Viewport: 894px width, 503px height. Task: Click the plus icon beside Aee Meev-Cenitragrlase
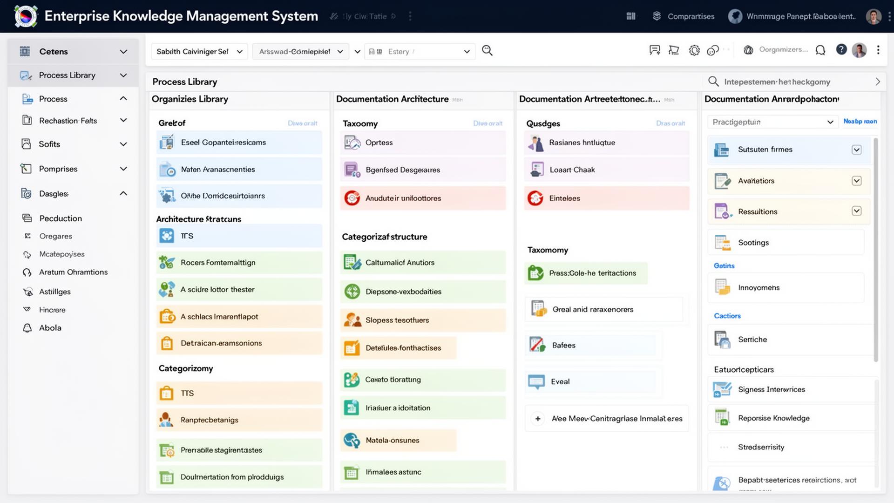click(538, 419)
